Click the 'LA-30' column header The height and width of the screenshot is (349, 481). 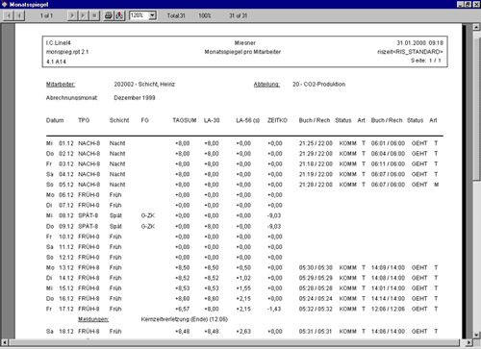(212, 120)
